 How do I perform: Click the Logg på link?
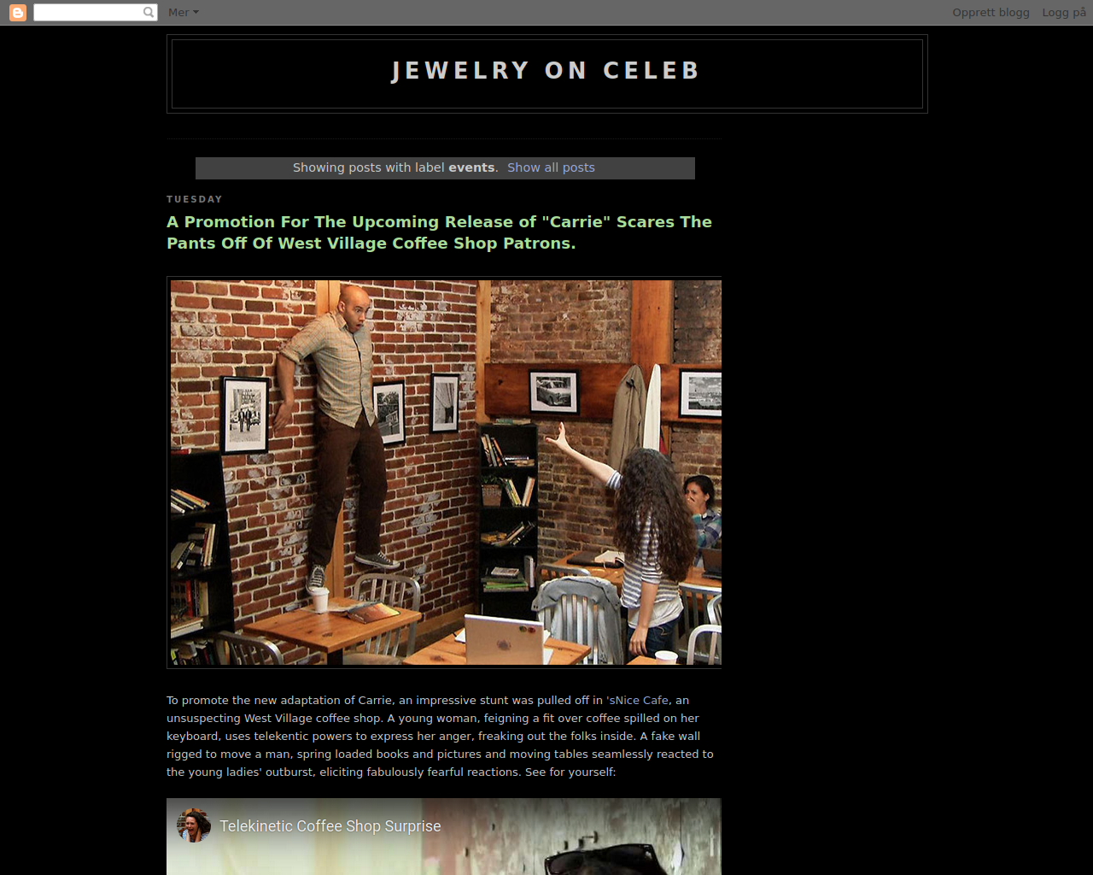1064,12
